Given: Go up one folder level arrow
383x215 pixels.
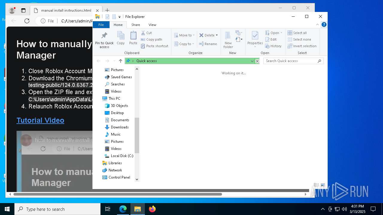Looking at the screenshot, I should click(120, 61).
